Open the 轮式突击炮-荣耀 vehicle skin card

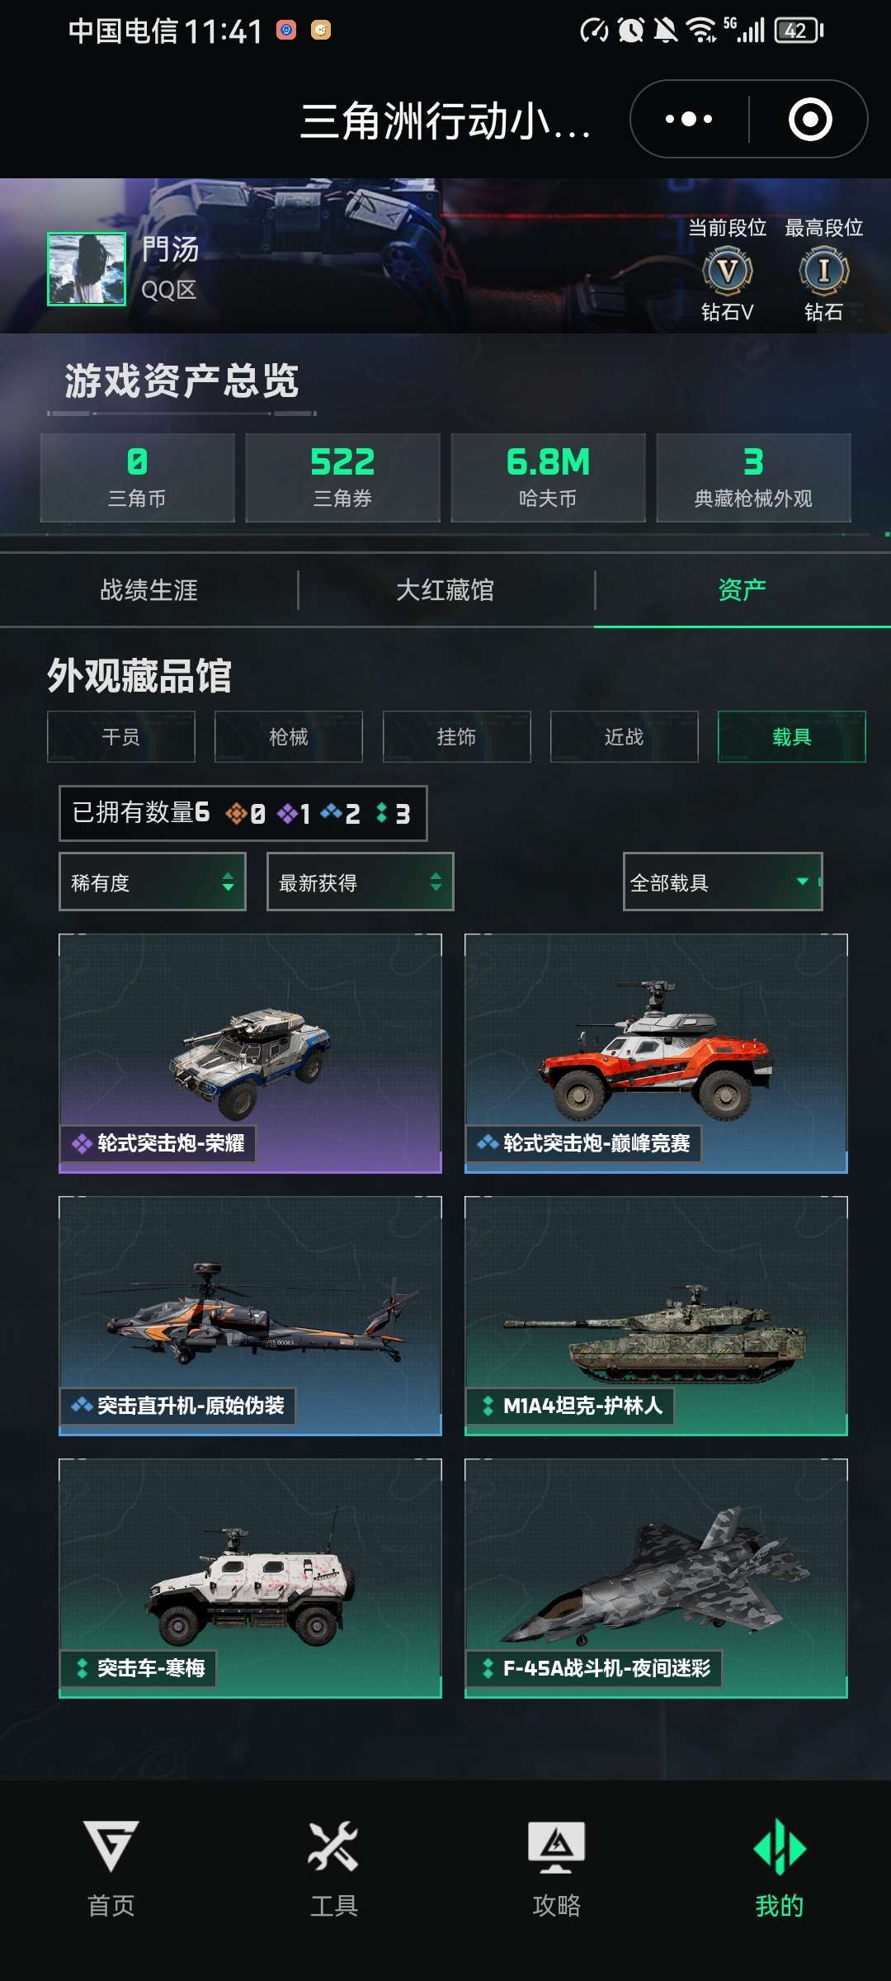click(x=250, y=1053)
